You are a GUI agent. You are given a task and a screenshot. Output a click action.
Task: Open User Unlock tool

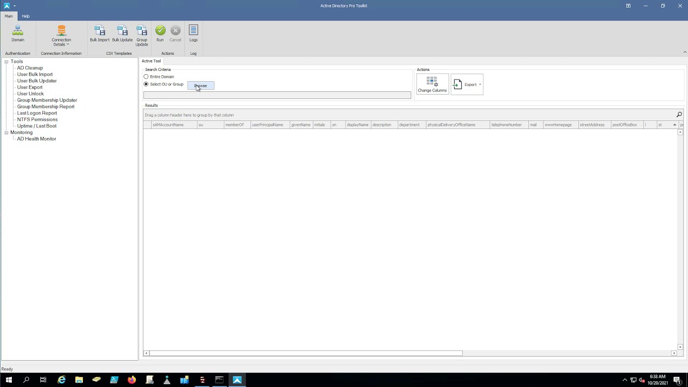click(x=31, y=94)
